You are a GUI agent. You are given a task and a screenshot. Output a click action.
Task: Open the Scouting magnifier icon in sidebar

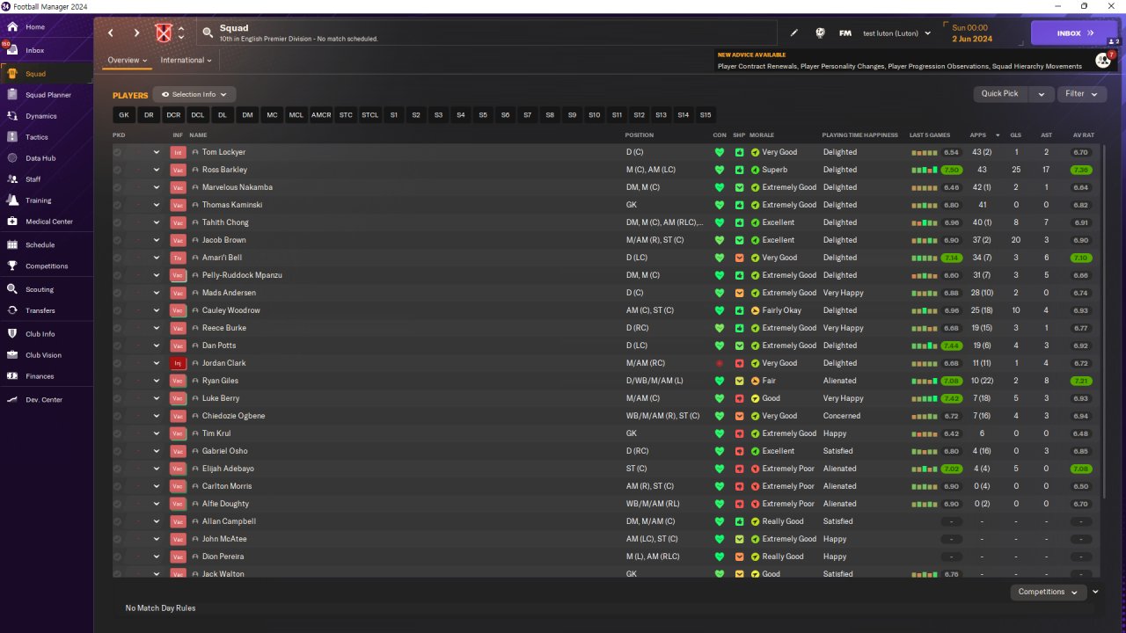12,289
